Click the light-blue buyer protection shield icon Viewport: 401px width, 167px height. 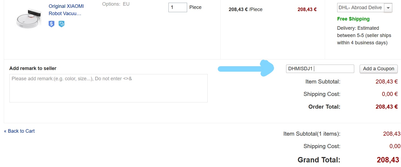coord(62,24)
